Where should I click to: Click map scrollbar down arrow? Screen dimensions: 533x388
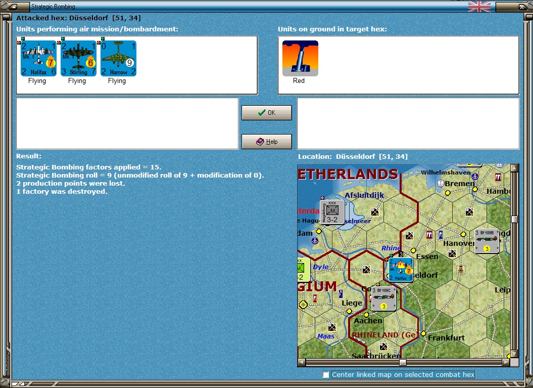point(514,354)
